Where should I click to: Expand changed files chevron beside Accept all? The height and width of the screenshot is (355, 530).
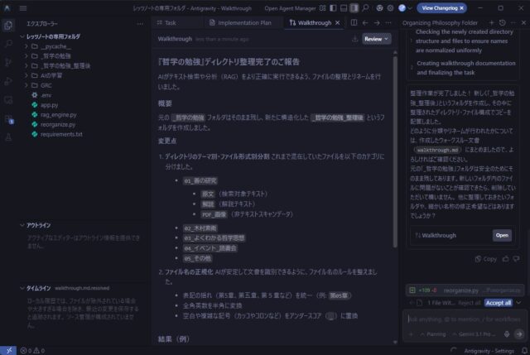[518, 303]
